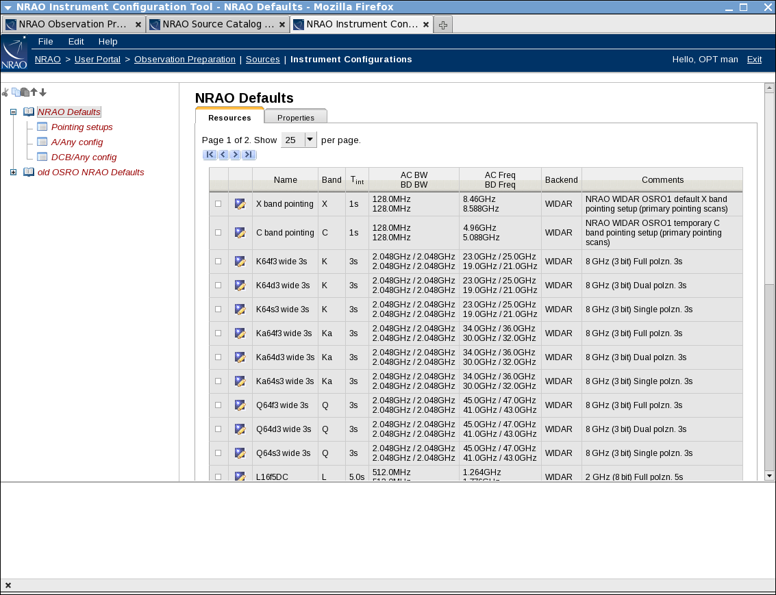
Task: Follow the Observation Preparation link
Action: 185,60
